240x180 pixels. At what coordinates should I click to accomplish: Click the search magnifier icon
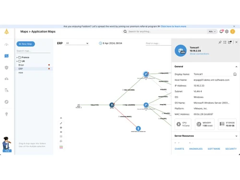pyautogui.click(x=125, y=32)
